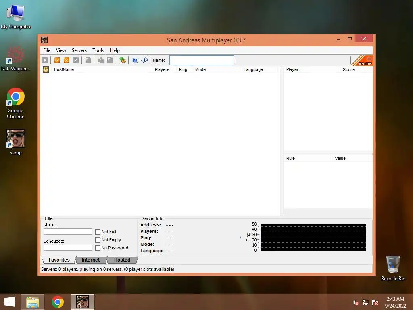
Task: Click the Rule column header
Action: [x=307, y=158]
